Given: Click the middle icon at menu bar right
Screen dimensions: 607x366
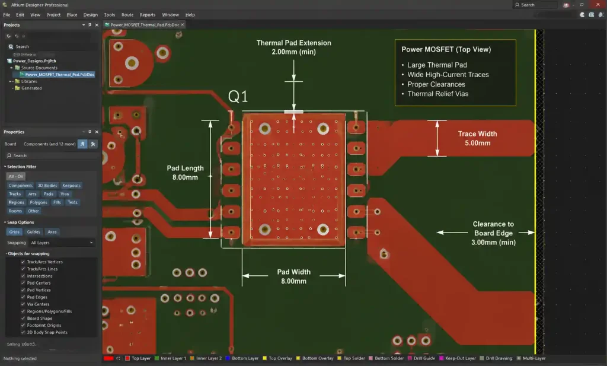Looking at the screenshot, I should 592,15.
